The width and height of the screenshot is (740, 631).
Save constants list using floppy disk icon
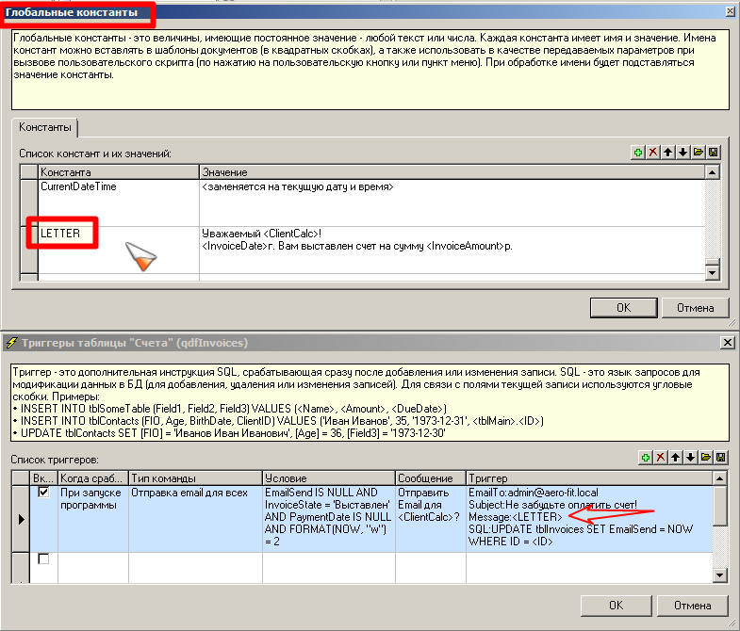[x=714, y=152]
